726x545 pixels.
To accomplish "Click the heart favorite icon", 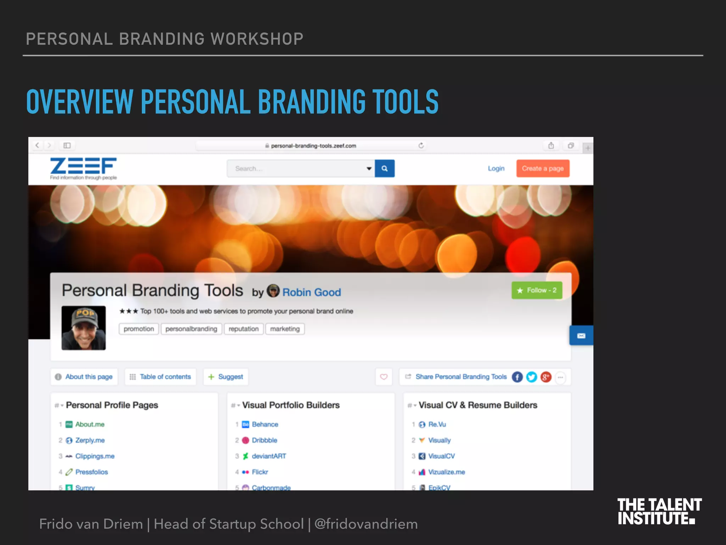I will [x=384, y=377].
